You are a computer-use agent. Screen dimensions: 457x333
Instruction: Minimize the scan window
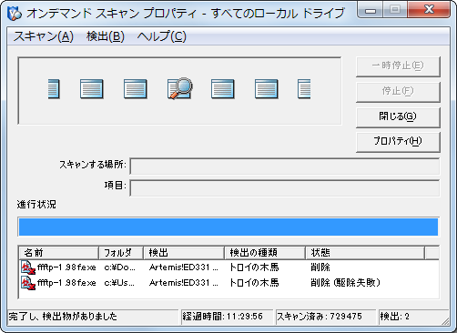point(371,10)
